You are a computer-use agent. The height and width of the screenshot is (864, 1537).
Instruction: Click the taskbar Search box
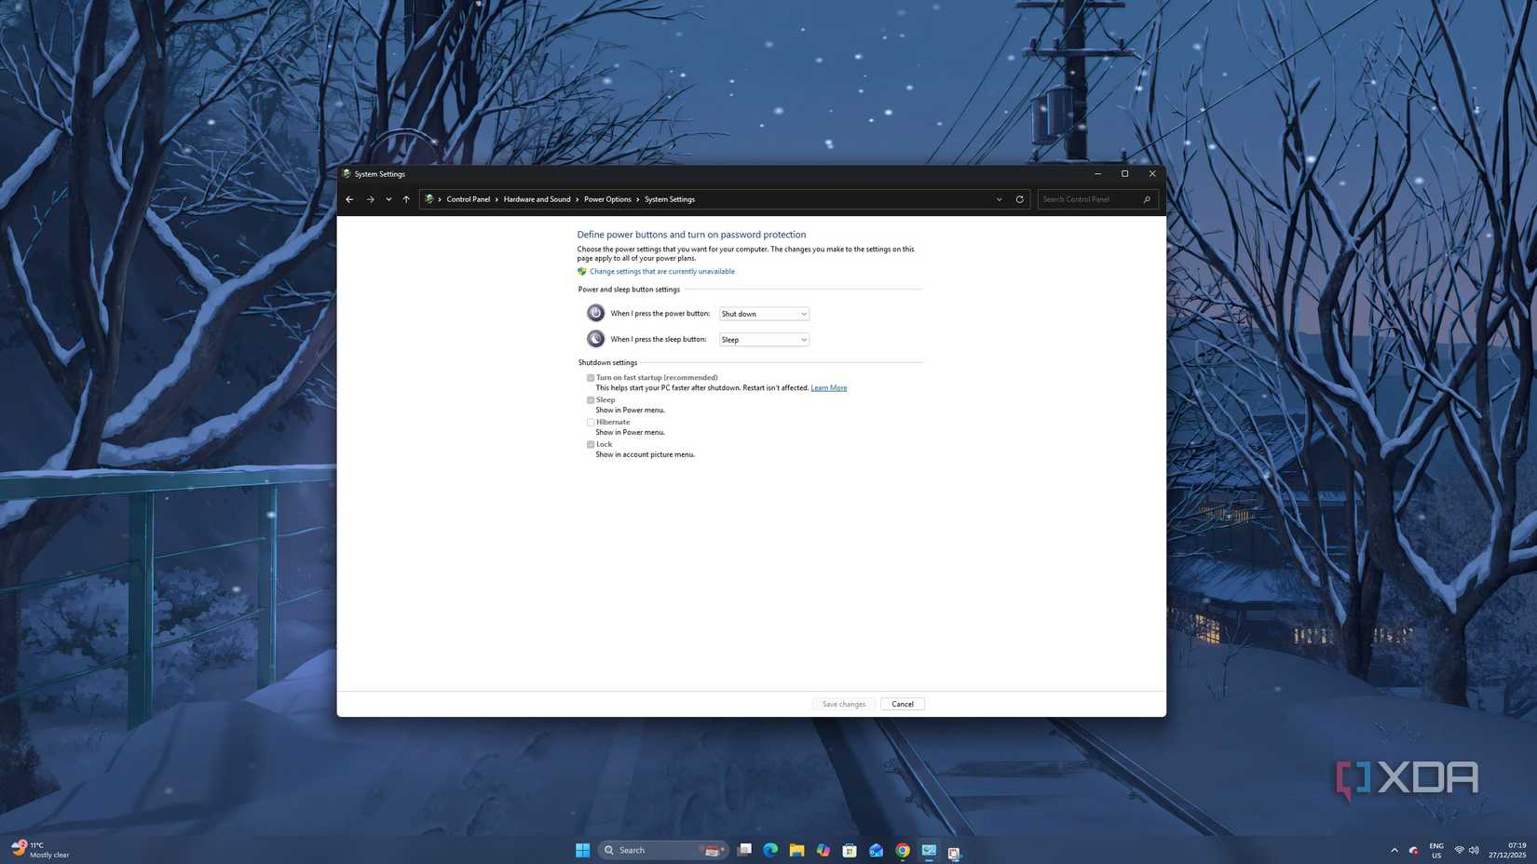663,850
